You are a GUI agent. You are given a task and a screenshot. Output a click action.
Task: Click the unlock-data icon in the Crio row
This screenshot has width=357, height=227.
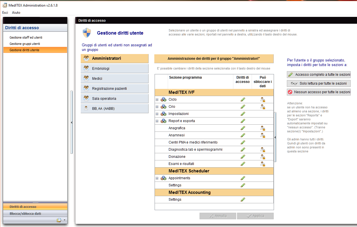point(263,107)
